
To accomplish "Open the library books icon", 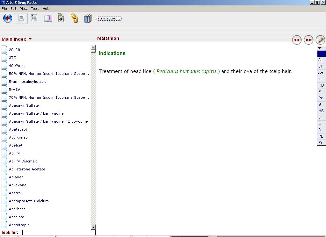I will click(x=88, y=18).
